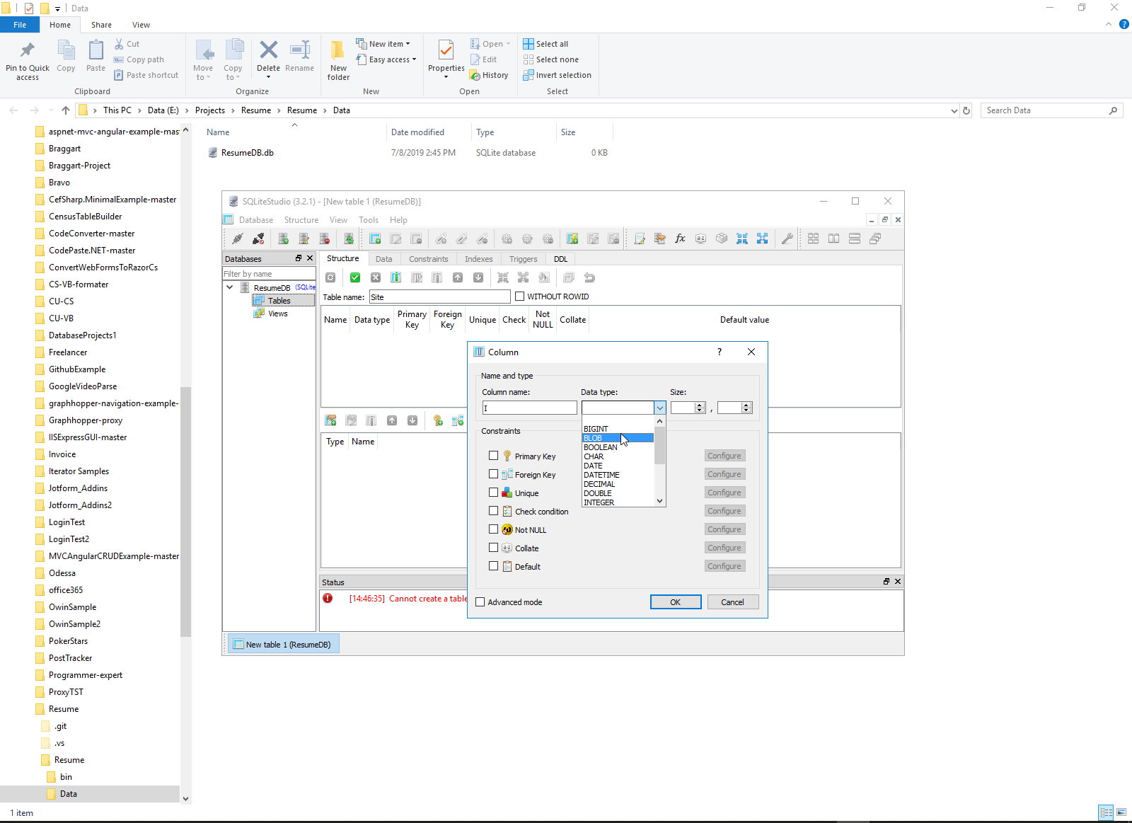
Task: Click the Create table toolbar icon
Action: point(375,239)
